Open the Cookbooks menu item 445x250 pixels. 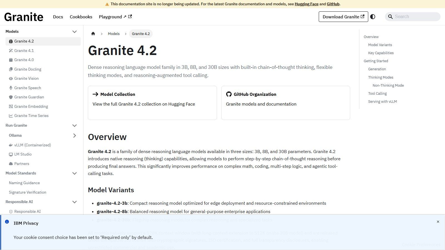[81, 17]
